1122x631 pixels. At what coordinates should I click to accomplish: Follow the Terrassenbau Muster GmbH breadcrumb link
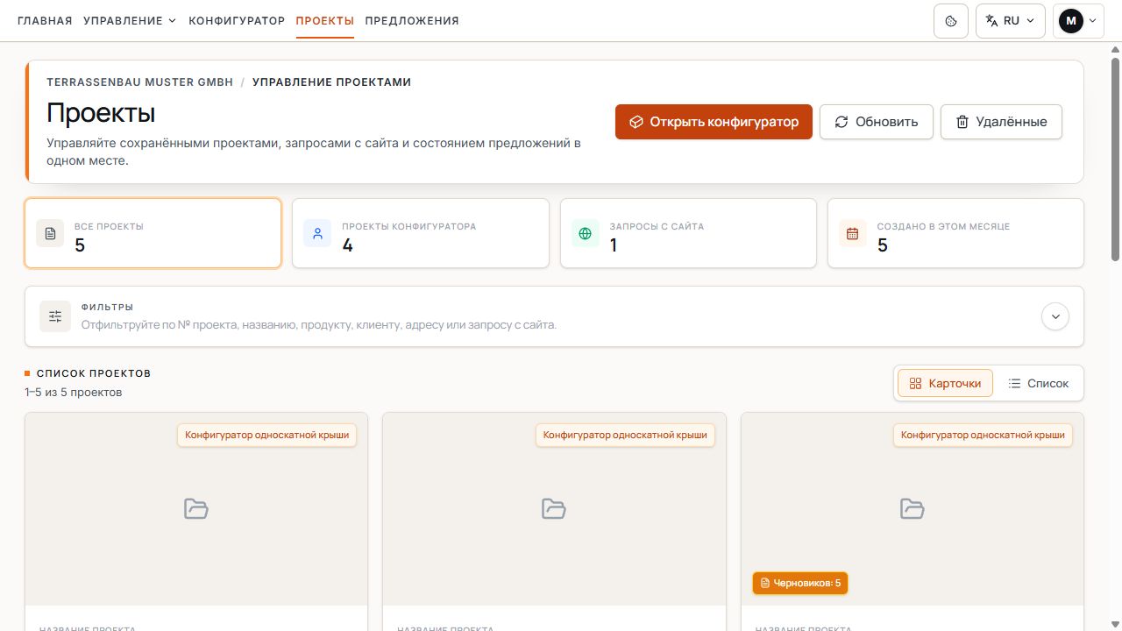(x=140, y=82)
